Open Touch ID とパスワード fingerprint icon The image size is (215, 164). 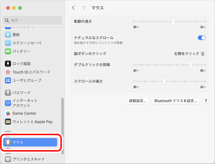(8, 72)
